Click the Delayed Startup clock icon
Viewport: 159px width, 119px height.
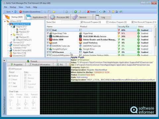coord(14,40)
